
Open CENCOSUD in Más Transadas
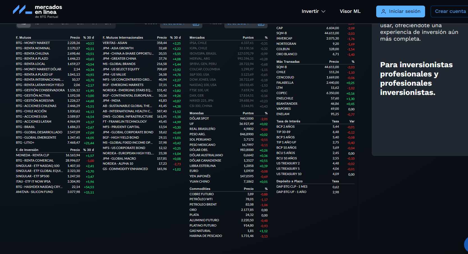tap(315, 77)
